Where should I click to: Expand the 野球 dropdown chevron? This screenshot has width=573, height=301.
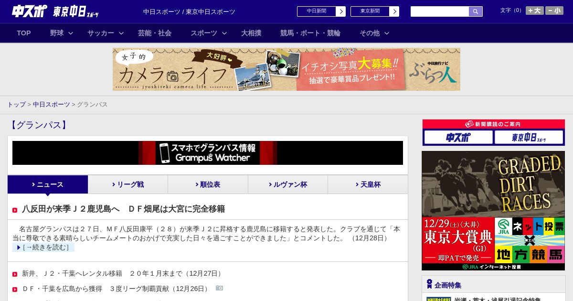click(71, 33)
